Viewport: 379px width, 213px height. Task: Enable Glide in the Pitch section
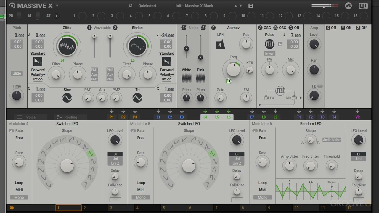(x=17, y=73)
